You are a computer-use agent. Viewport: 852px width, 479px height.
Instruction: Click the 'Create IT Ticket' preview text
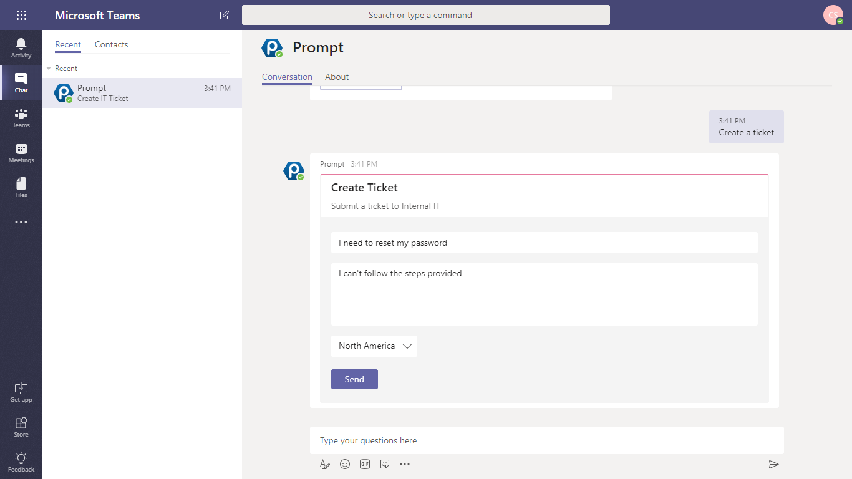103,99
